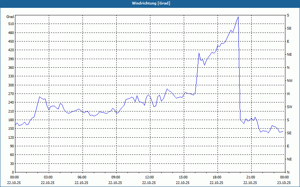Select the 420 y-axis value
Viewport: 300px width, 187px height.
11,50
